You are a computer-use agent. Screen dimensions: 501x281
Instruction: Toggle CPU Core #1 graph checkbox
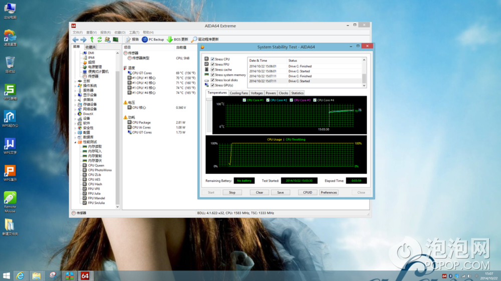coord(244,100)
